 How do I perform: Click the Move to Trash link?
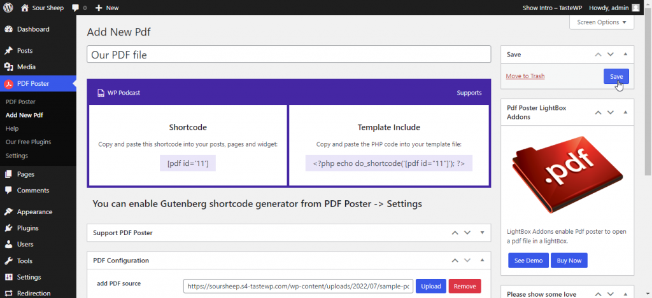coord(525,76)
